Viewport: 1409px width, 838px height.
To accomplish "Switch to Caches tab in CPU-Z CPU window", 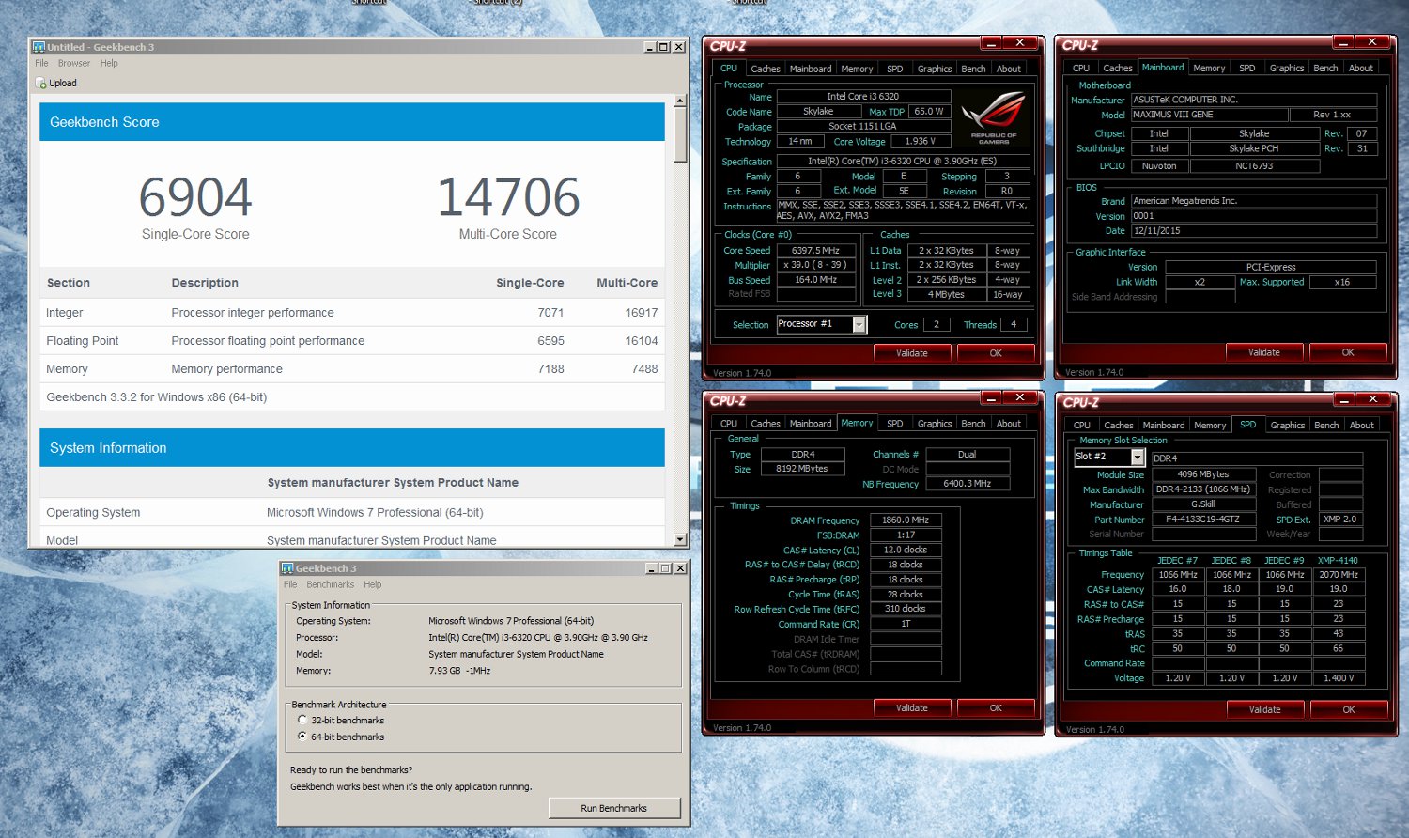I will coord(766,69).
